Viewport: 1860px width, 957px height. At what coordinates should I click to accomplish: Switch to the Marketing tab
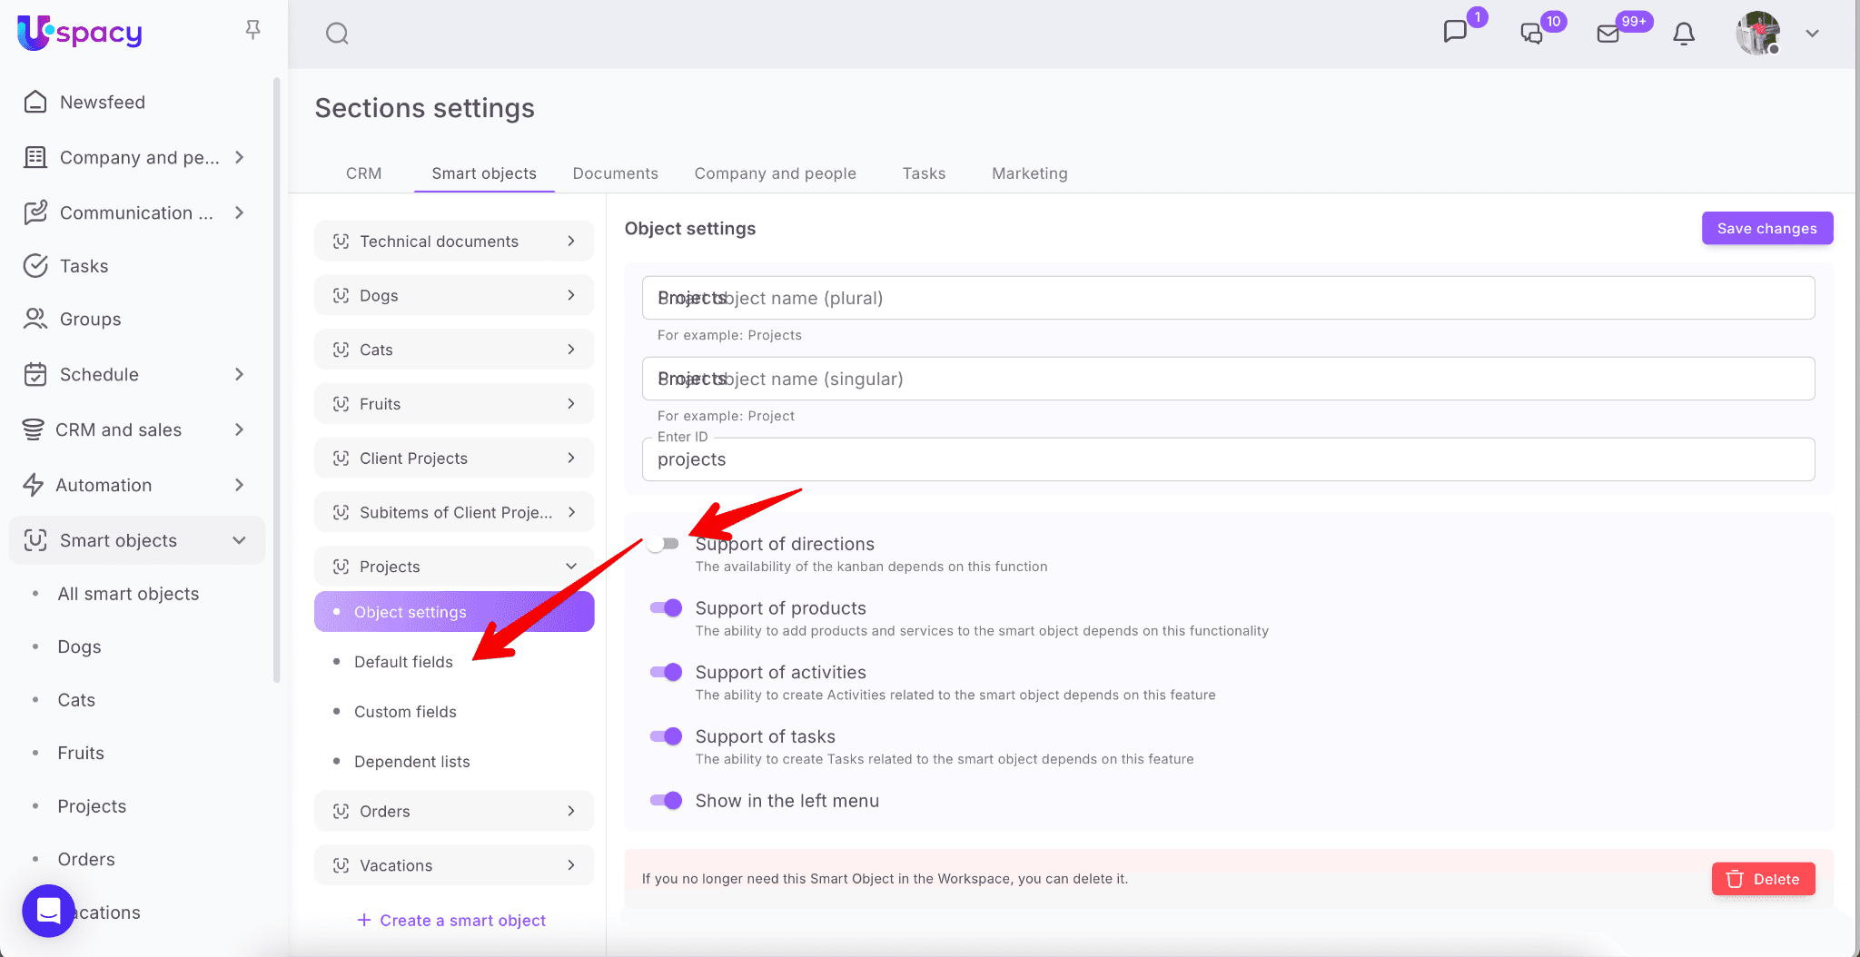click(x=1029, y=173)
